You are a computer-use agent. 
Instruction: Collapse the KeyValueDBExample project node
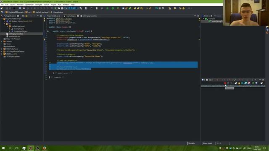[2, 19]
